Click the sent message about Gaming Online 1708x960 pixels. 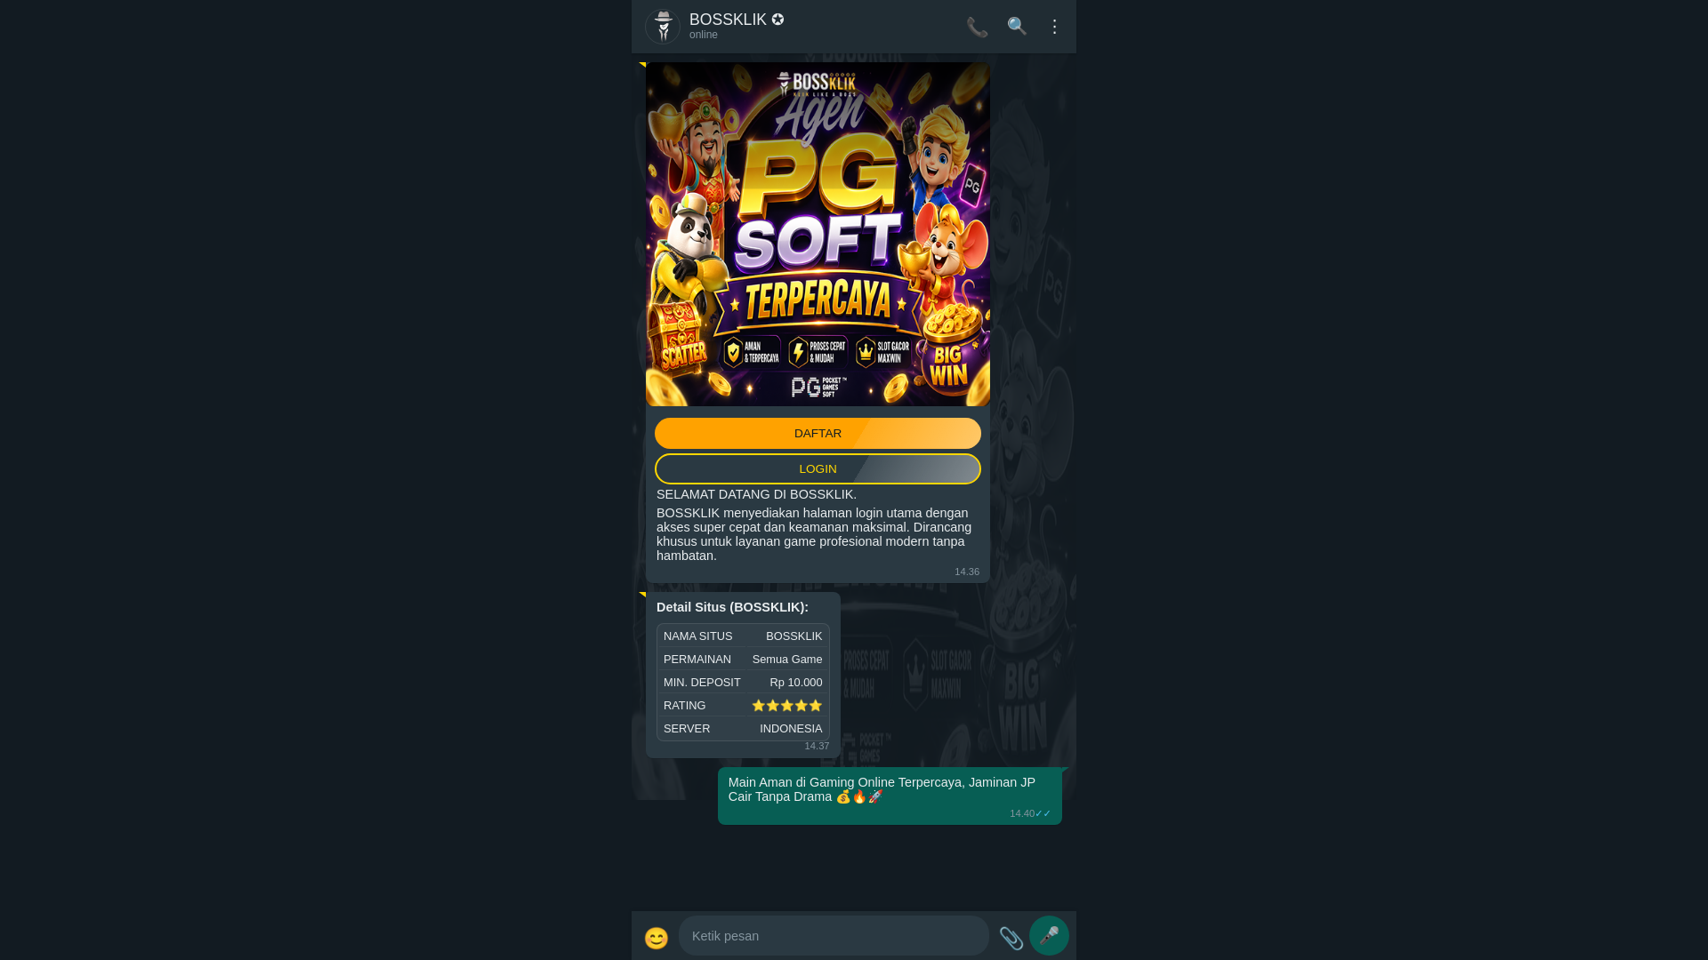890,796
